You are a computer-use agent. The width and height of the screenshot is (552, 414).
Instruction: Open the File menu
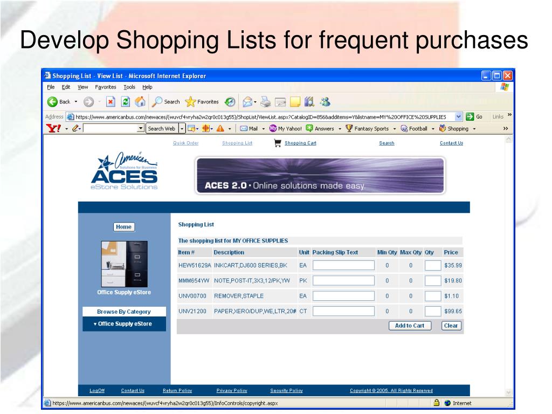point(51,87)
